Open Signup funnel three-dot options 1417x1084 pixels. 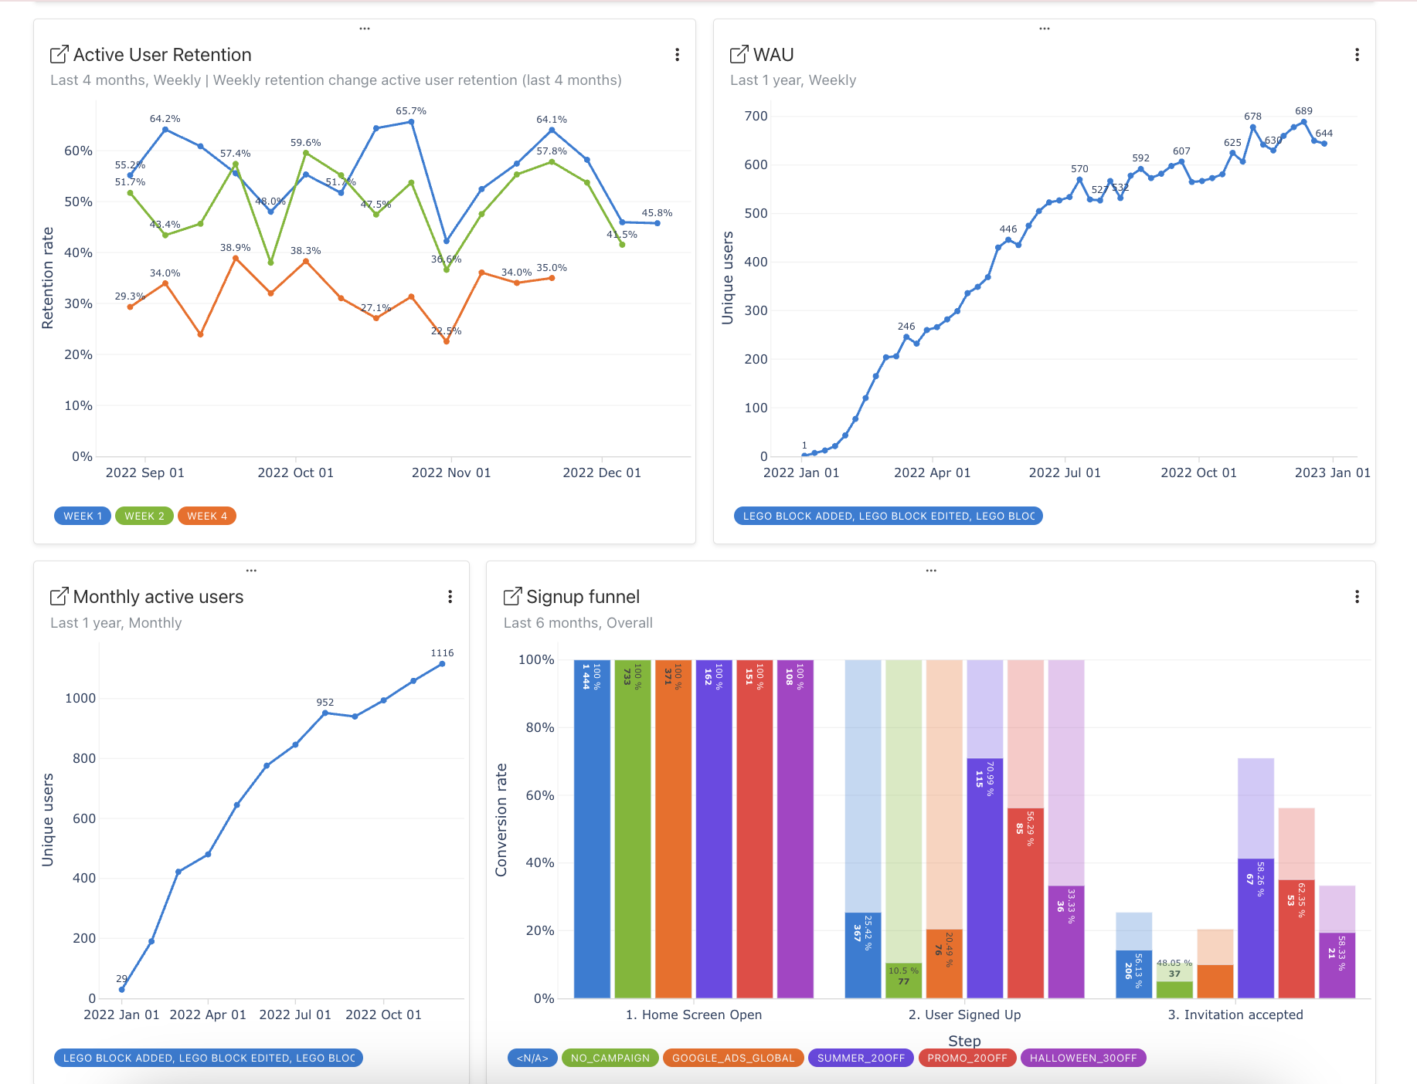pyautogui.click(x=1357, y=597)
